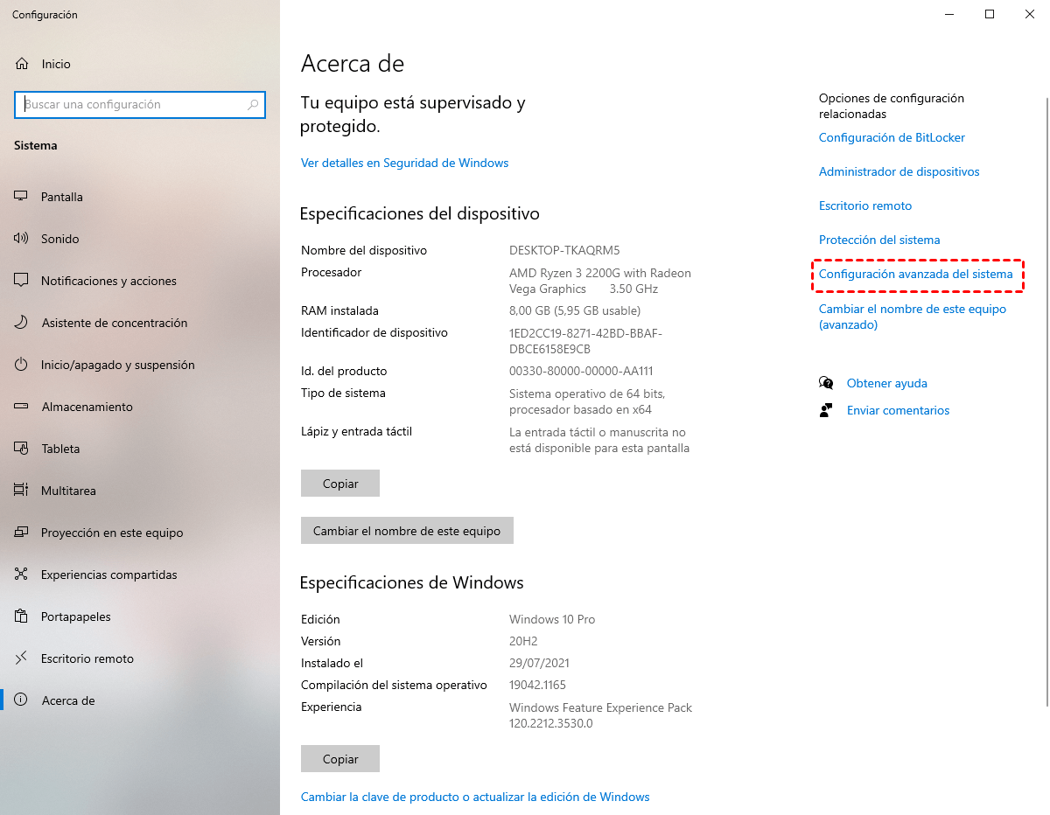
Task: Click the Portapapeles clipboard icon
Action: [x=22, y=616]
